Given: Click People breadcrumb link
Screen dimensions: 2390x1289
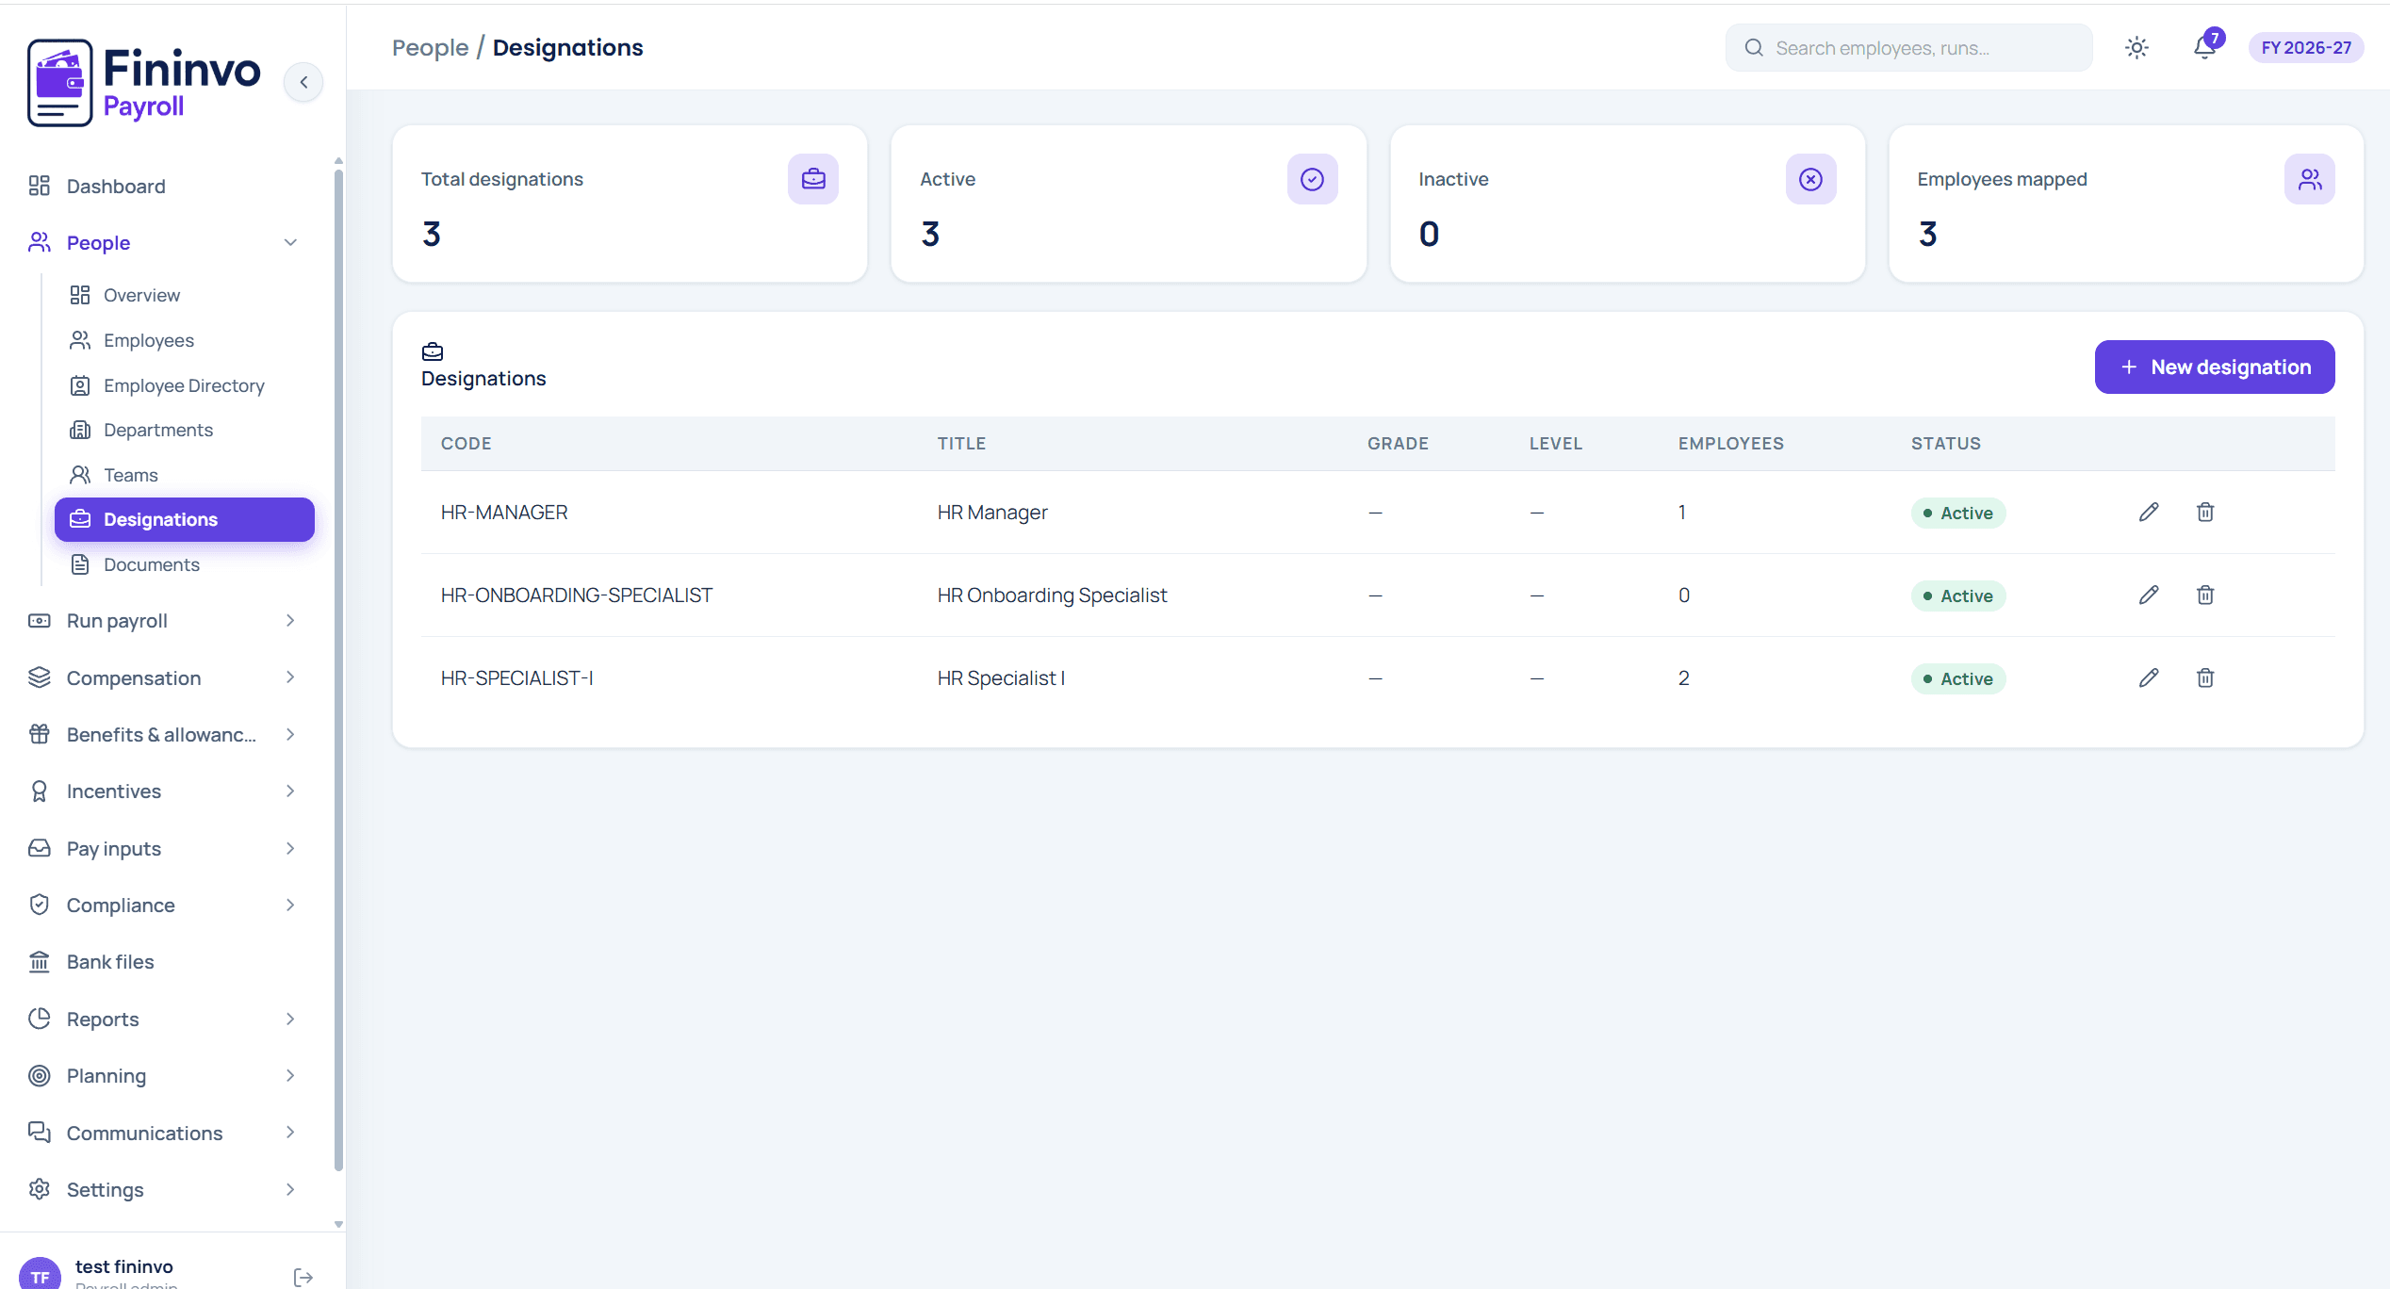Looking at the screenshot, I should 430,47.
